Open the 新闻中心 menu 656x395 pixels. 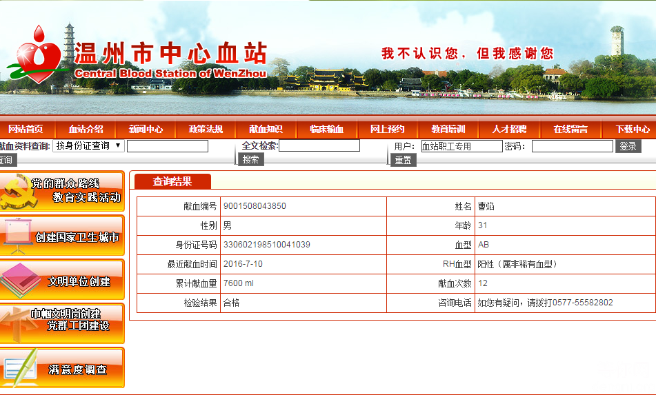click(x=146, y=129)
